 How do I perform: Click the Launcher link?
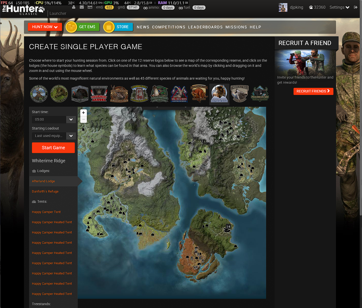pyautogui.click(x=58, y=13)
